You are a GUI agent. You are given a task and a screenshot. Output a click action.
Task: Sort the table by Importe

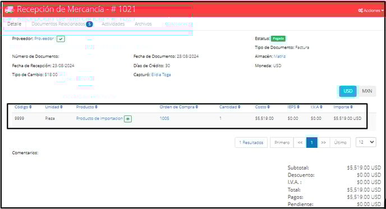pyautogui.click(x=343, y=107)
